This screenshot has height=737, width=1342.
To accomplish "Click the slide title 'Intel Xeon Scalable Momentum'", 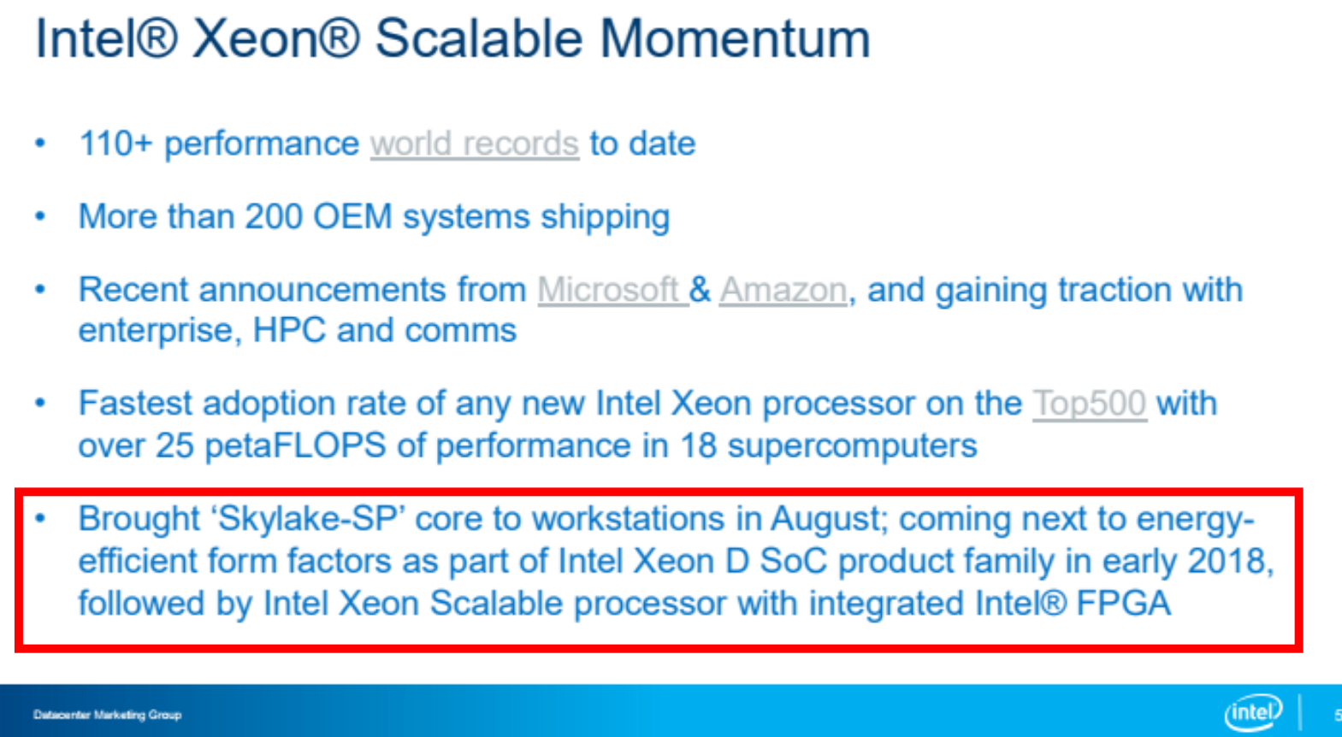I will point(452,38).
